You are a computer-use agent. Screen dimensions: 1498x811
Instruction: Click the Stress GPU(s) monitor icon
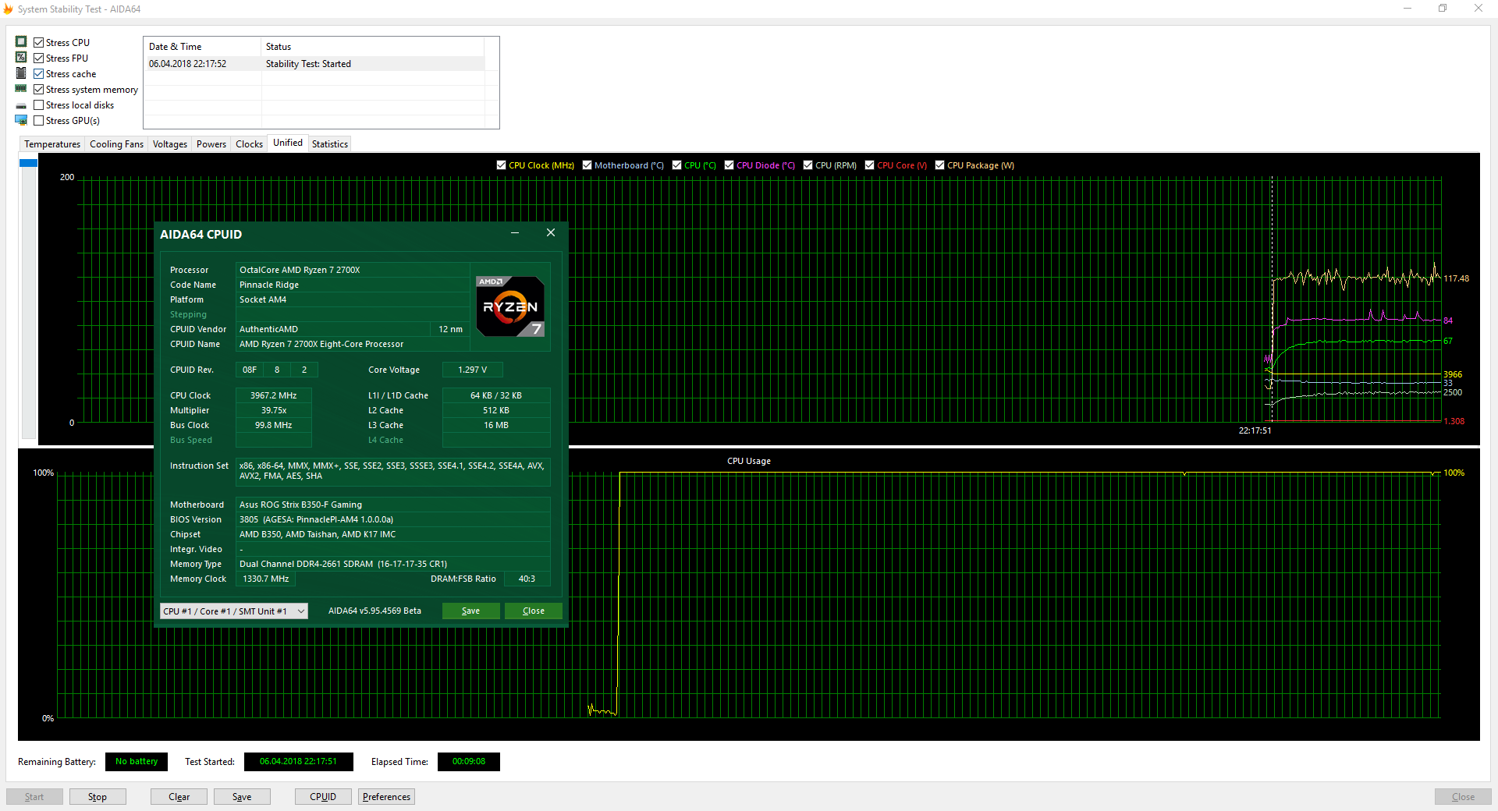click(21, 120)
